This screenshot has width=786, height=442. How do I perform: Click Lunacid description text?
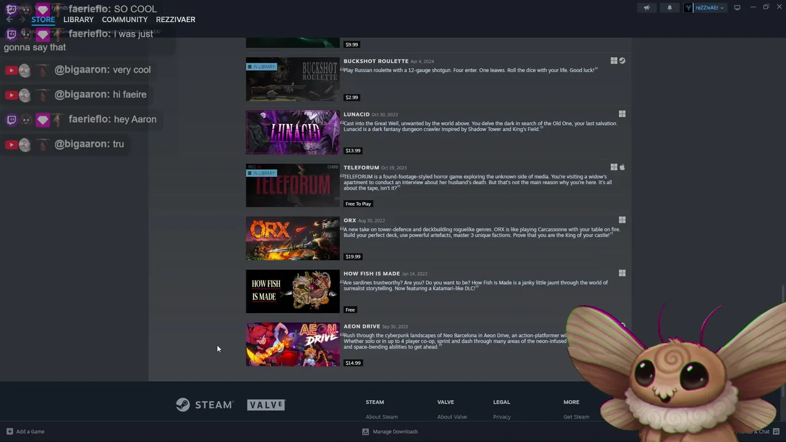pyautogui.click(x=480, y=126)
